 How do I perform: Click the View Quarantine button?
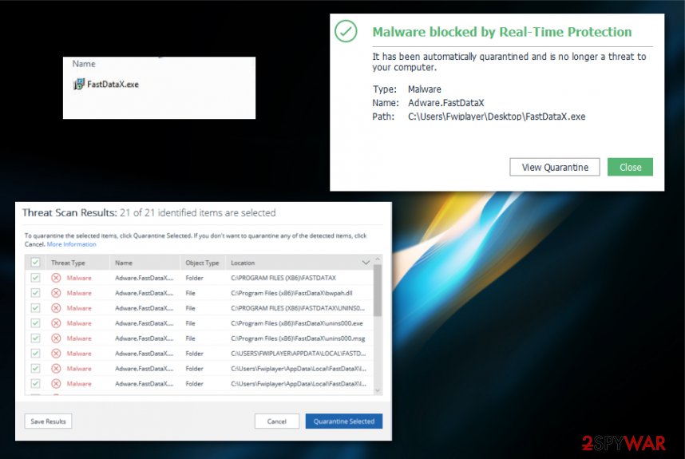click(555, 168)
